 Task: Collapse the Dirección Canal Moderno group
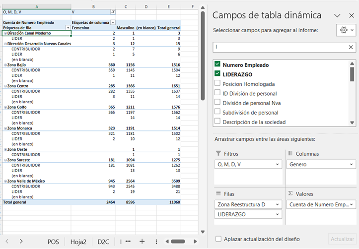pyautogui.click(x=5, y=33)
